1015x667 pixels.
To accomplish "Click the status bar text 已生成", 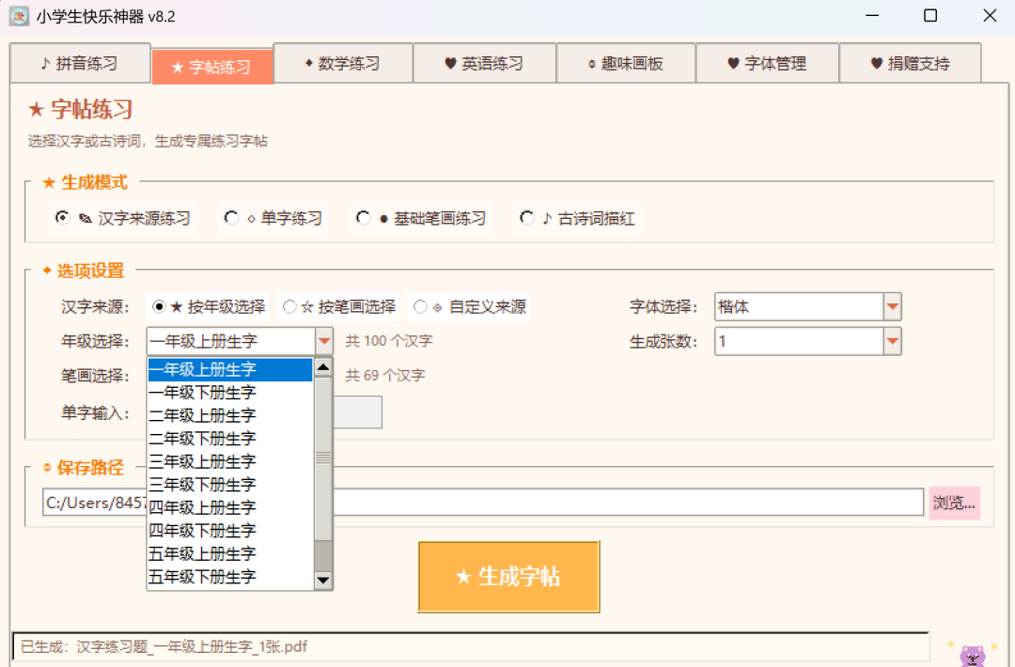I will pos(164,646).
